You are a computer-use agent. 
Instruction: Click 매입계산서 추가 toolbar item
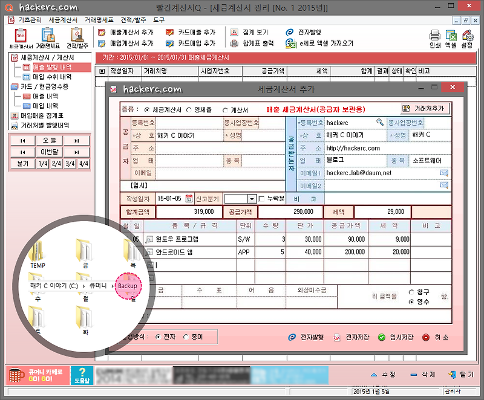point(125,44)
